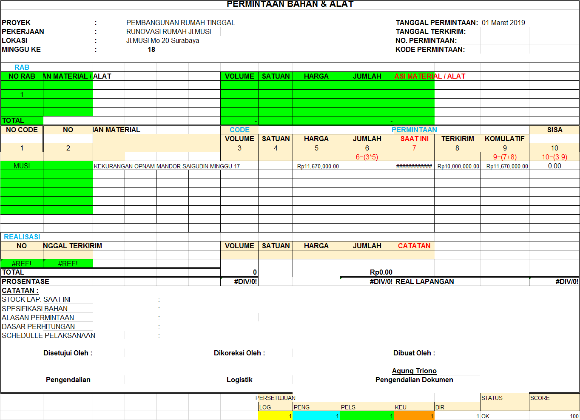Click the NO. PERMINTAAN label

point(426,40)
